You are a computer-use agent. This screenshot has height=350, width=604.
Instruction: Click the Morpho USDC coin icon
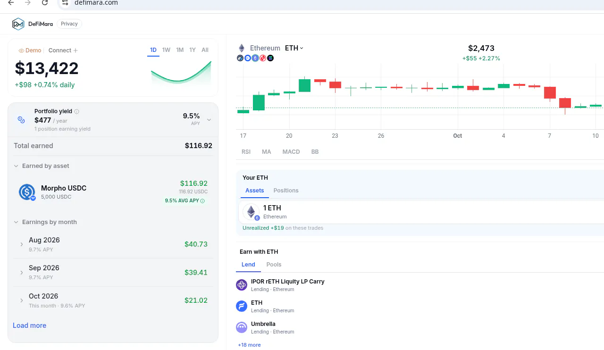tap(27, 192)
